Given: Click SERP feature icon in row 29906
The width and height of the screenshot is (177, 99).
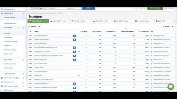Looking at the screenshot, I should [x=74, y=56].
